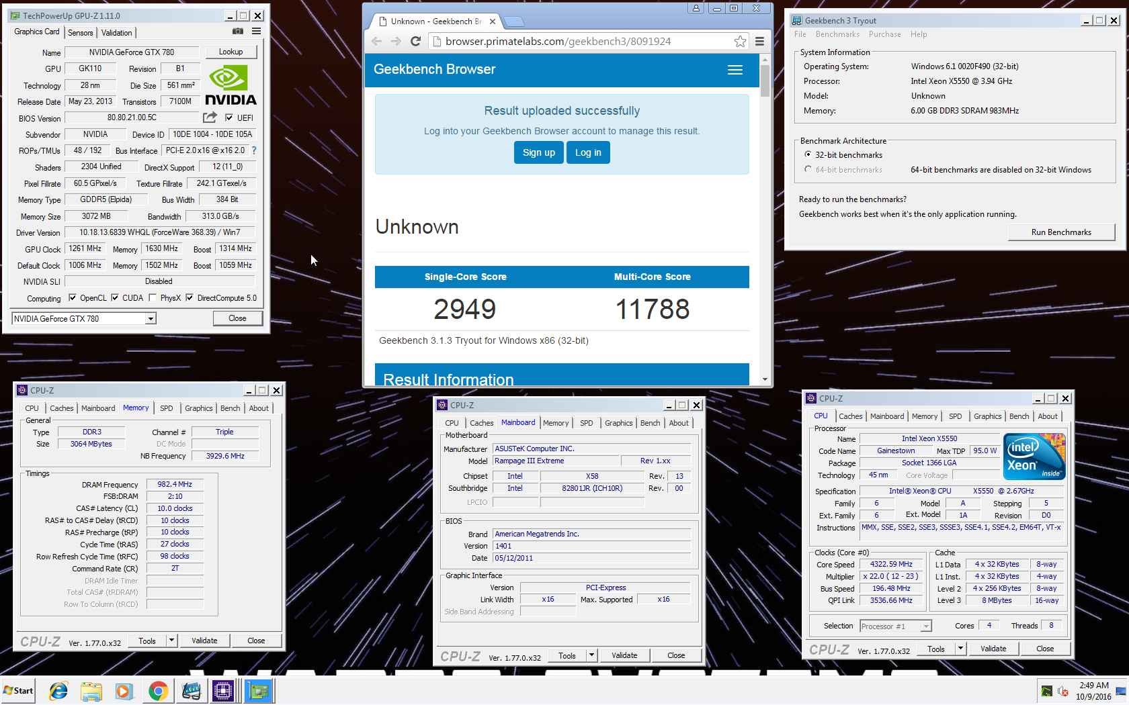Click the Tools button in CPU-Z CPU window
The width and height of the screenshot is (1129, 705).
pyautogui.click(x=935, y=649)
